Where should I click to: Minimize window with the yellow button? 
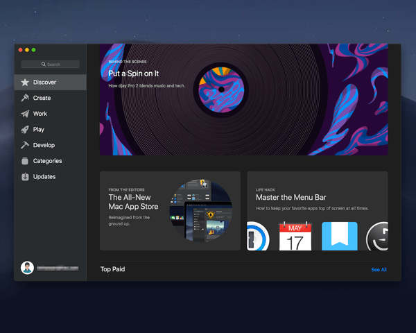[27, 50]
